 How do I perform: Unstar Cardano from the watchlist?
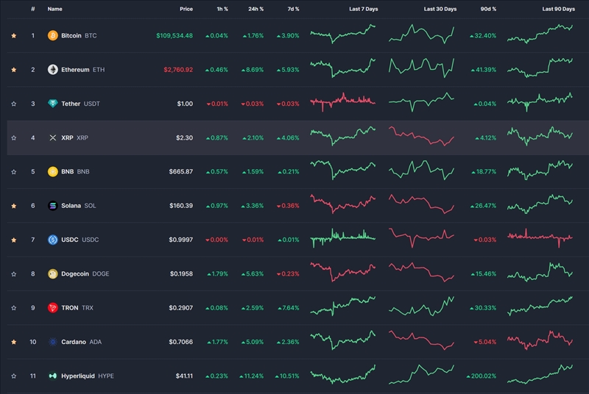click(x=14, y=342)
